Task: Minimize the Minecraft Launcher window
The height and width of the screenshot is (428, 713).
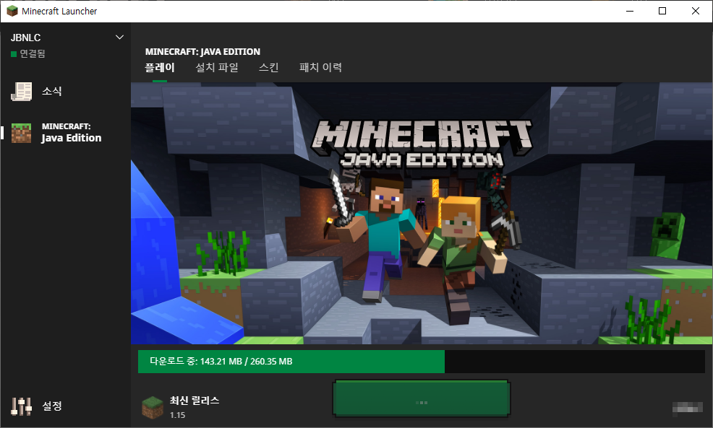Action: click(630, 11)
